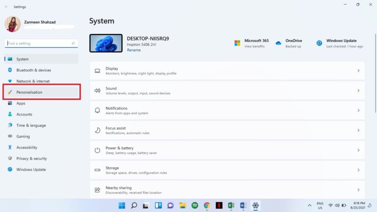Open Sound settings via its chevron
Image resolution: width=377 pixels, height=212 pixels.
tap(358, 91)
